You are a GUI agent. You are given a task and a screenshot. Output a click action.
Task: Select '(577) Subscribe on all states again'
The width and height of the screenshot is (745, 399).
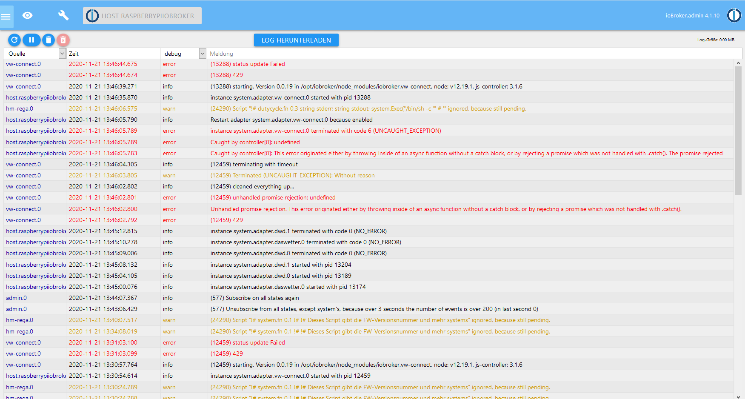tap(254, 298)
